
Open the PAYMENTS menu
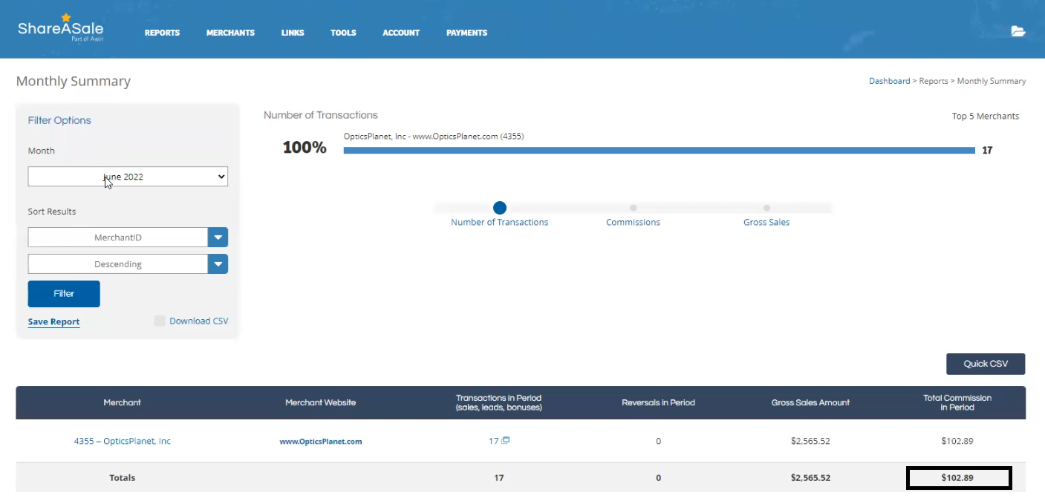coord(466,33)
